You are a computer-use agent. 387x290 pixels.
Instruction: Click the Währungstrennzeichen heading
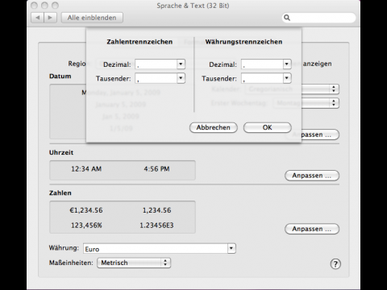pyautogui.click(x=244, y=42)
